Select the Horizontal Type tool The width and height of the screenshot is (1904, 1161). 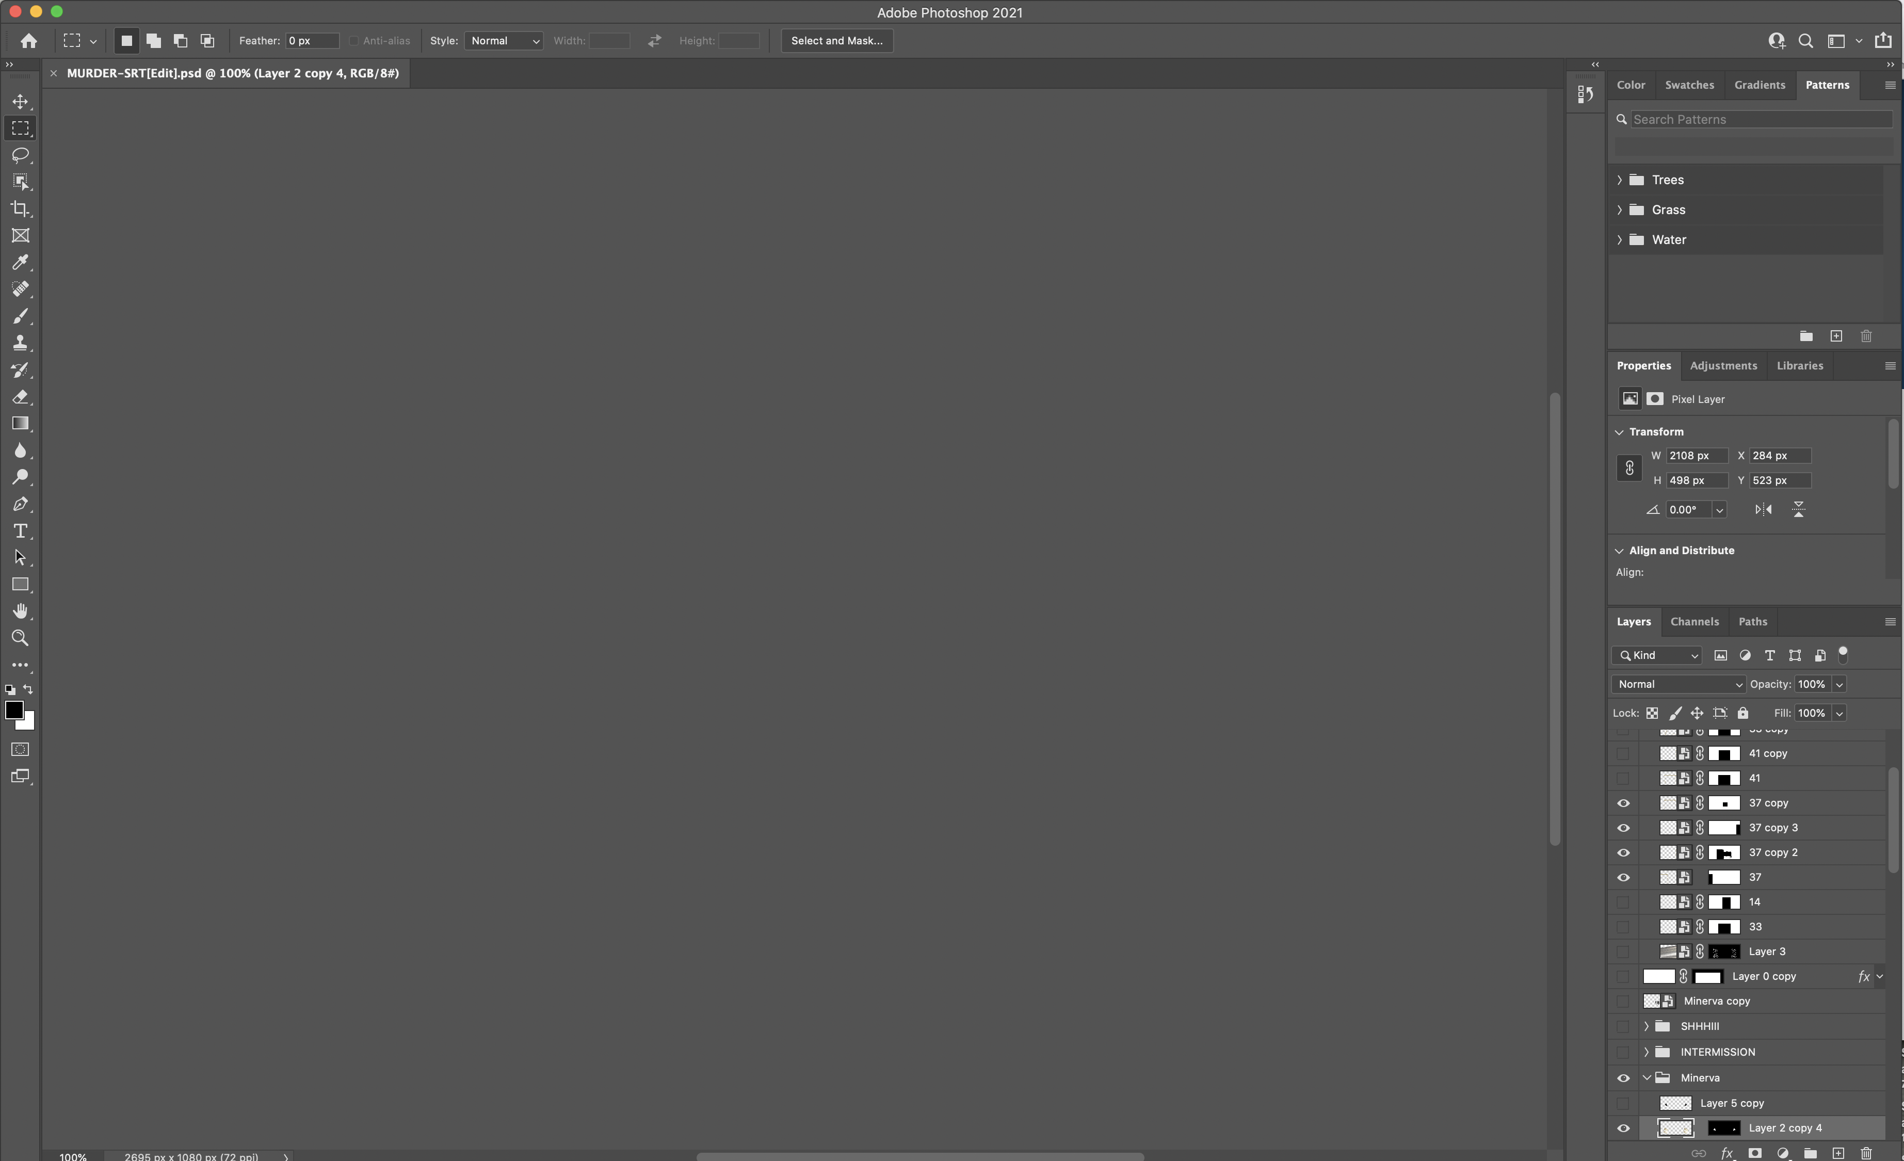[x=21, y=531]
